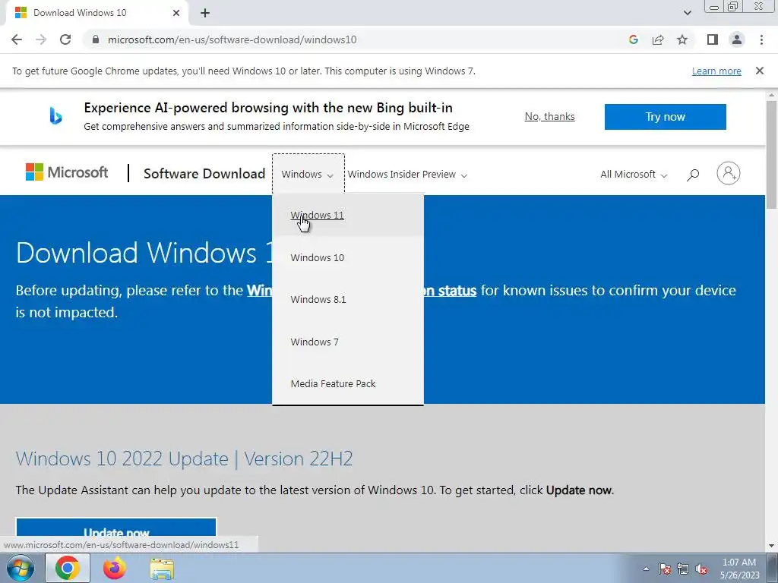Open a new browser tab

coord(205,13)
